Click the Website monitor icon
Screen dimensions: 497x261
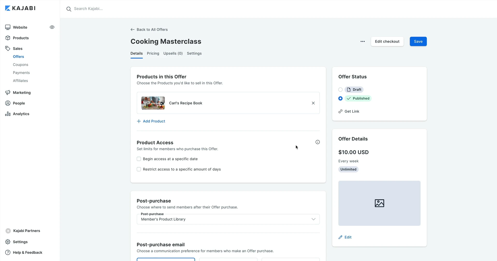(x=8, y=27)
